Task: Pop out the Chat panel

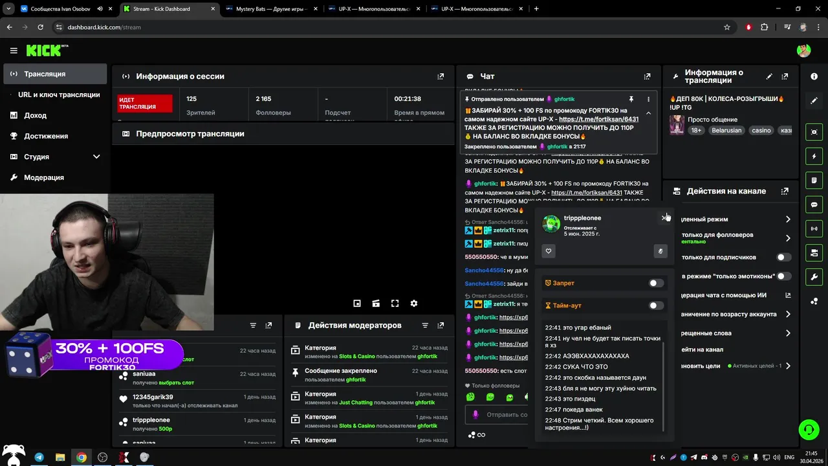Action: tap(647, 76)
